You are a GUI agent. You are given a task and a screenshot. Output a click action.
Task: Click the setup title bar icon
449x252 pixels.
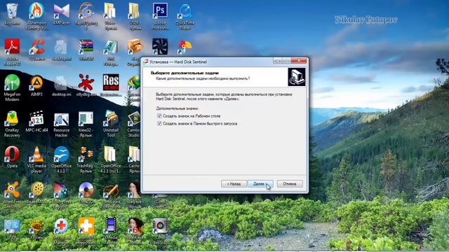point(145,62)
